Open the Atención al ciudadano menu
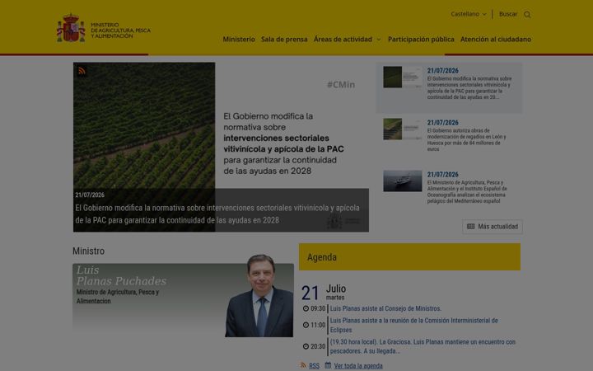This screenshot has height=371, width=593. (x=496, y=39)
